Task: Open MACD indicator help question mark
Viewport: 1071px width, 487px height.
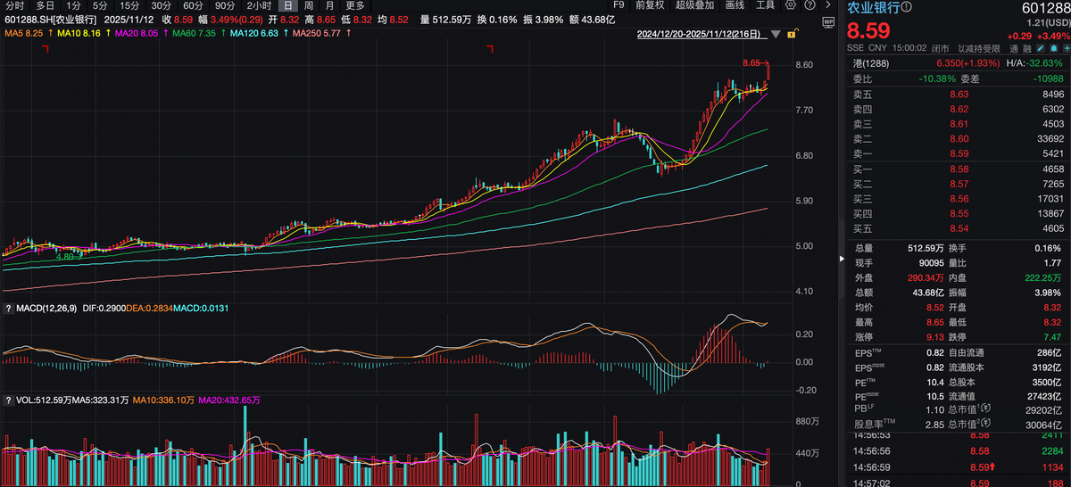Action: [8, 309]
